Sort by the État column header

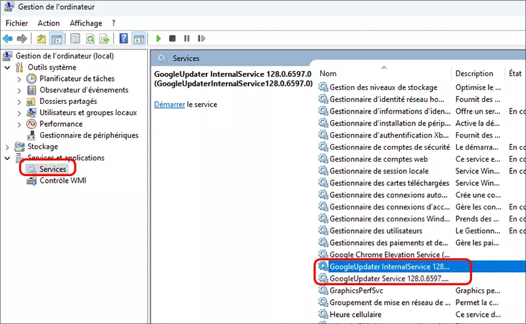pos(515,74)
